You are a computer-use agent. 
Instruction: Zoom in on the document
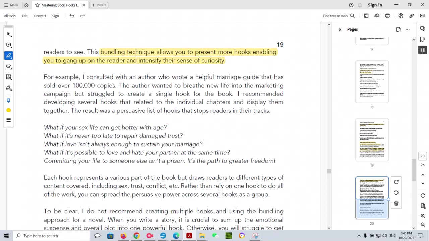pyautogui.click(x=423, y=216)
